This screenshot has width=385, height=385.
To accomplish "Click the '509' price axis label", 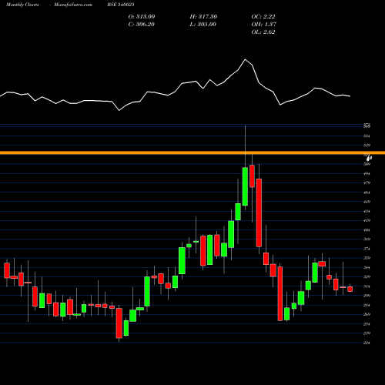I will coord(367,164).
